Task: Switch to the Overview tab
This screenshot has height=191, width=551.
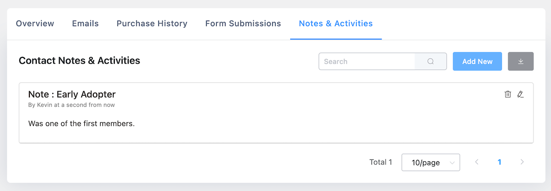Action: 35,23
